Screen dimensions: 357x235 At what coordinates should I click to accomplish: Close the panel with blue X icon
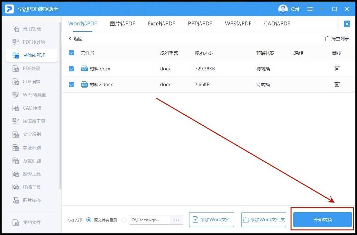click(x=347, y=24)
